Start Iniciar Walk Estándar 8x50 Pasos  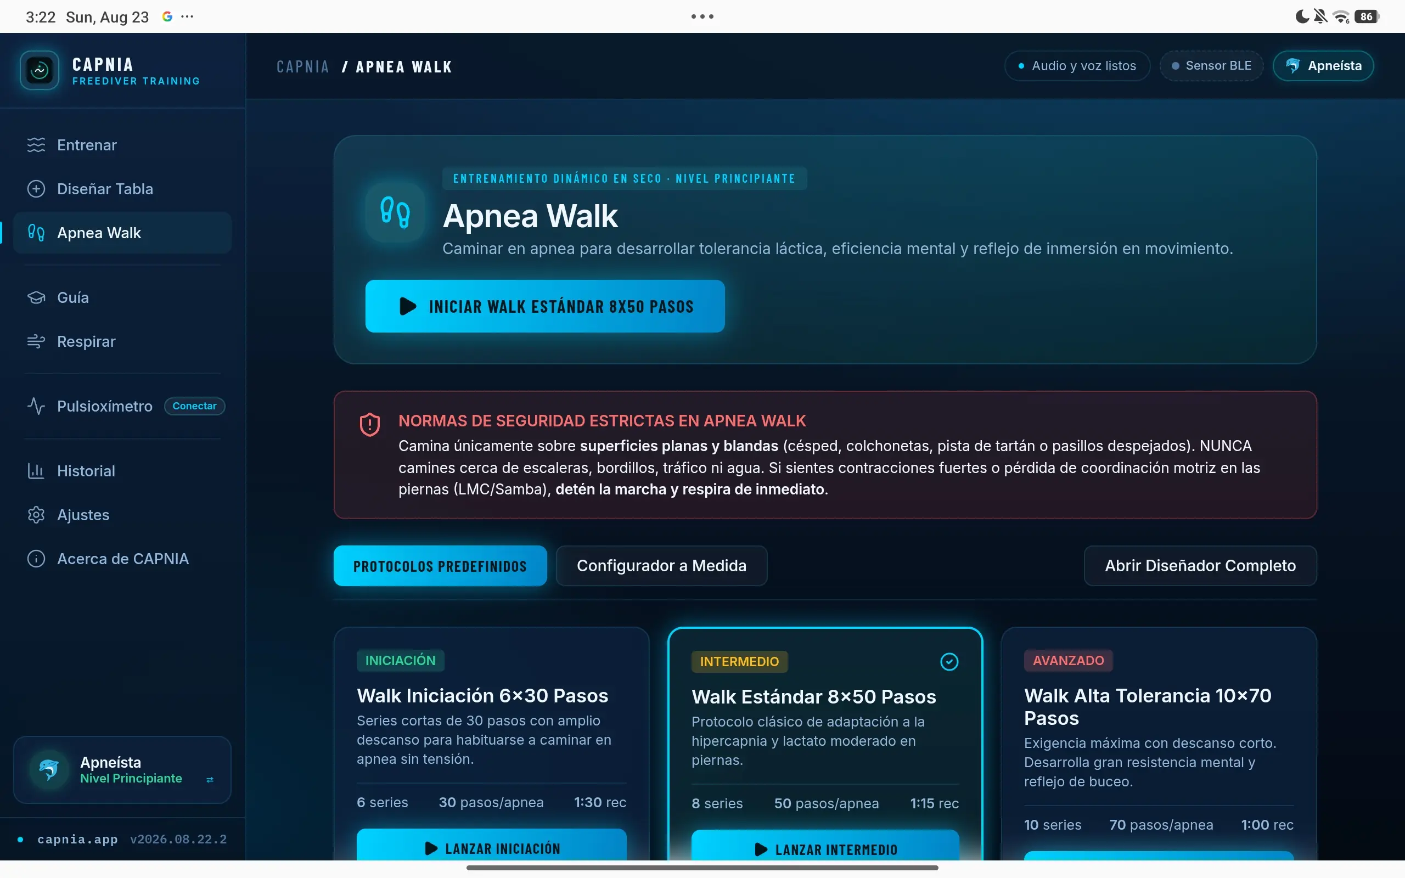point(544,306)
